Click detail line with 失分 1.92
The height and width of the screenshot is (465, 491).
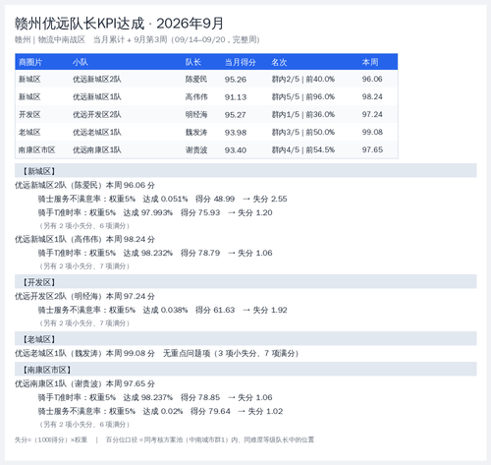tap(162, 310)
